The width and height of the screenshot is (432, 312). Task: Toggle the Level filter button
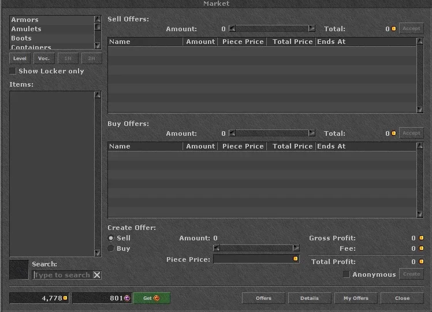(x=20, y=58)
